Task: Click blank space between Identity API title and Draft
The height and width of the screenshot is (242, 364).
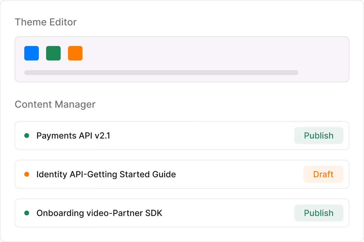Action: point(240,174)
